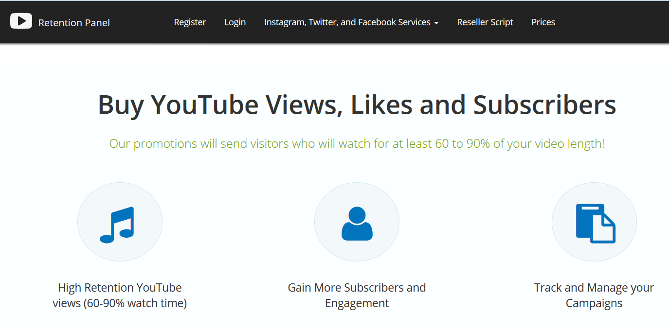Screen dimensions: 669x331
Task: Expand Instagram, Twitter, and Facebook Services menu
Action: [x=351, y=22]
